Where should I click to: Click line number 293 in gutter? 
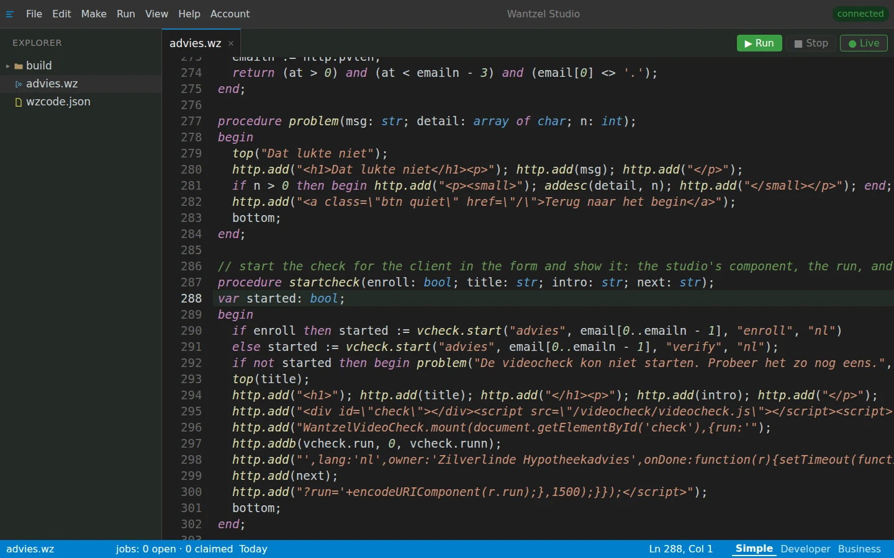(191, 379)
